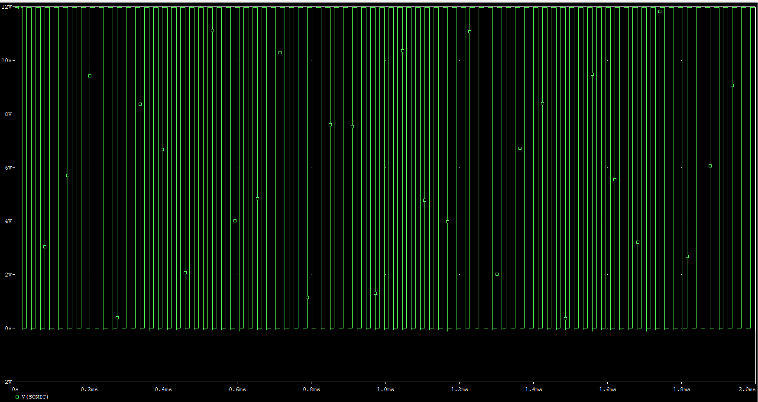Select the green square symbol beside V(SONIC)
Image resolution: width=758 pixels, height=402 pixels.
point(17,397)
